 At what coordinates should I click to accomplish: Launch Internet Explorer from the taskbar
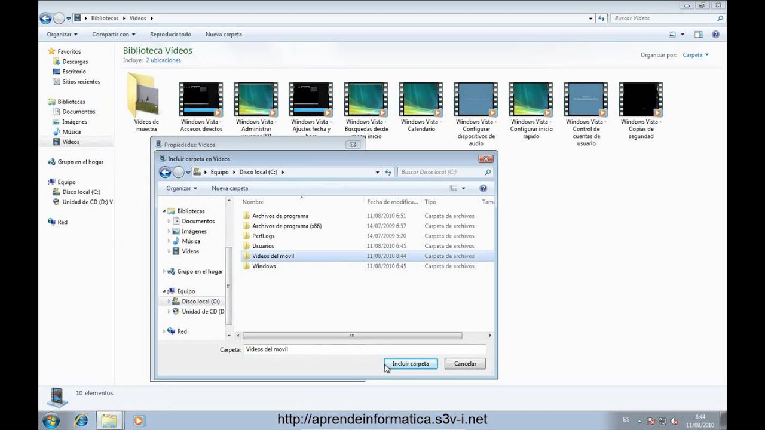pos(81,420)
